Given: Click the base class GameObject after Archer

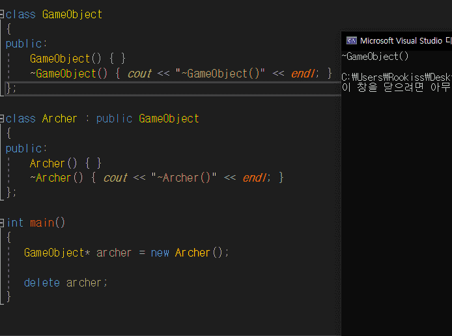Looking at the screenshot, I should [x=169, y=119].
